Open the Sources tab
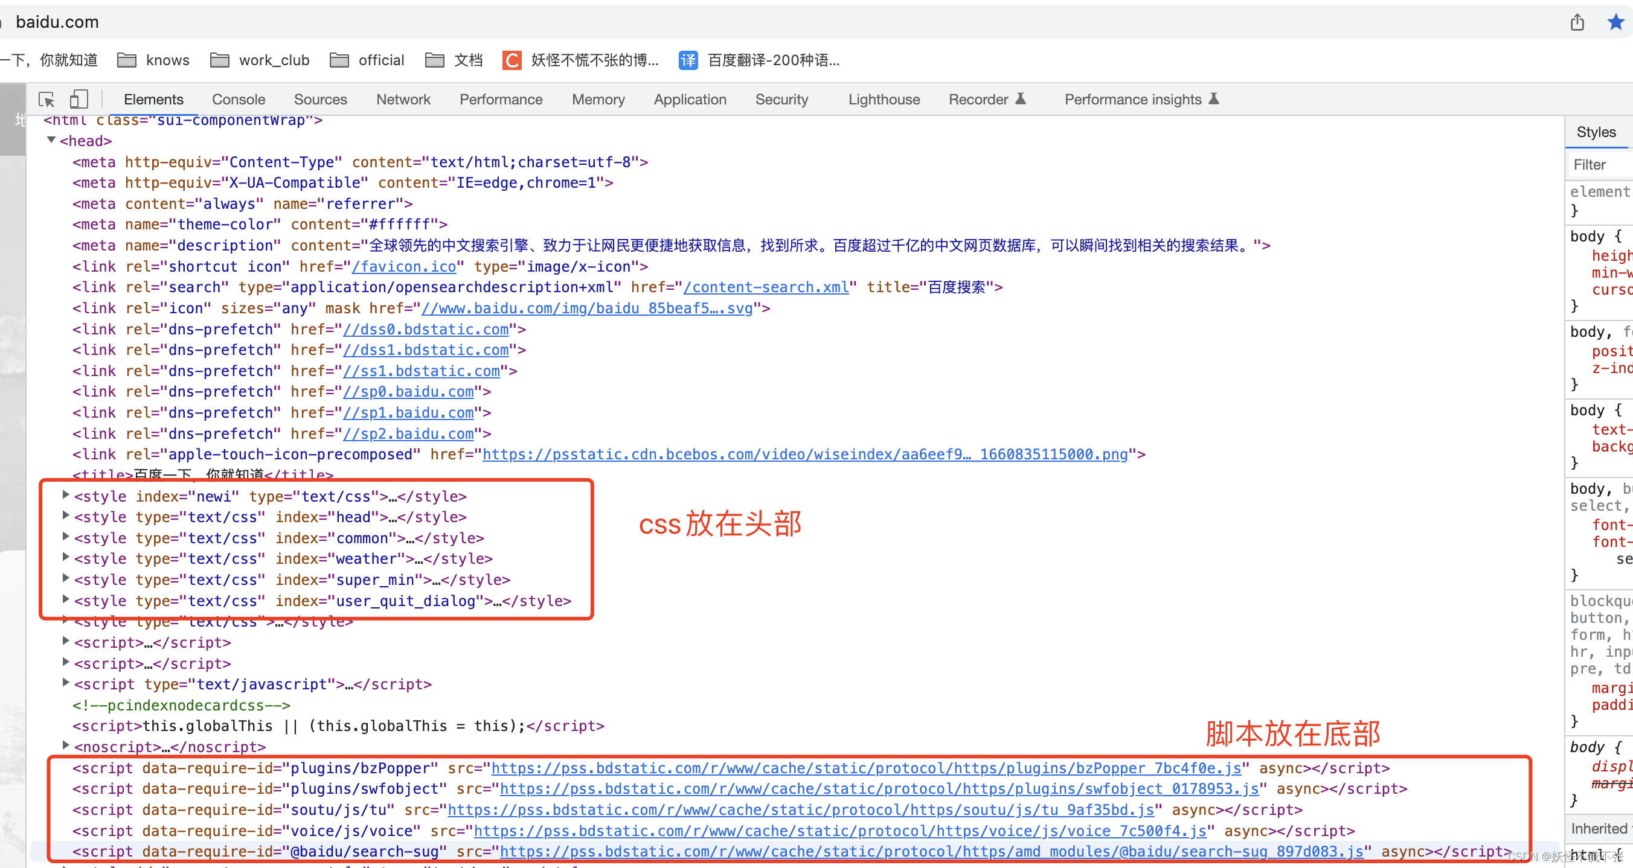This screenshot has width=1633, height=868. pyautogui.click(x=320, y=100)
